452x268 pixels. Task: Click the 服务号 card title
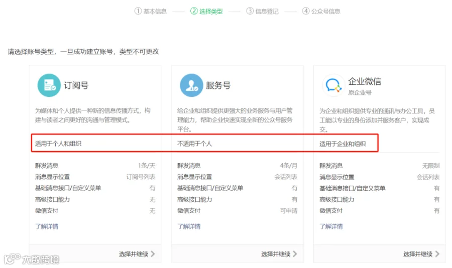218,85
